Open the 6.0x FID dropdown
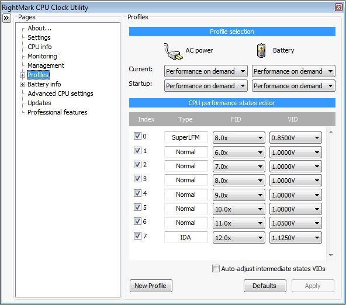 (x=239, y=152)
